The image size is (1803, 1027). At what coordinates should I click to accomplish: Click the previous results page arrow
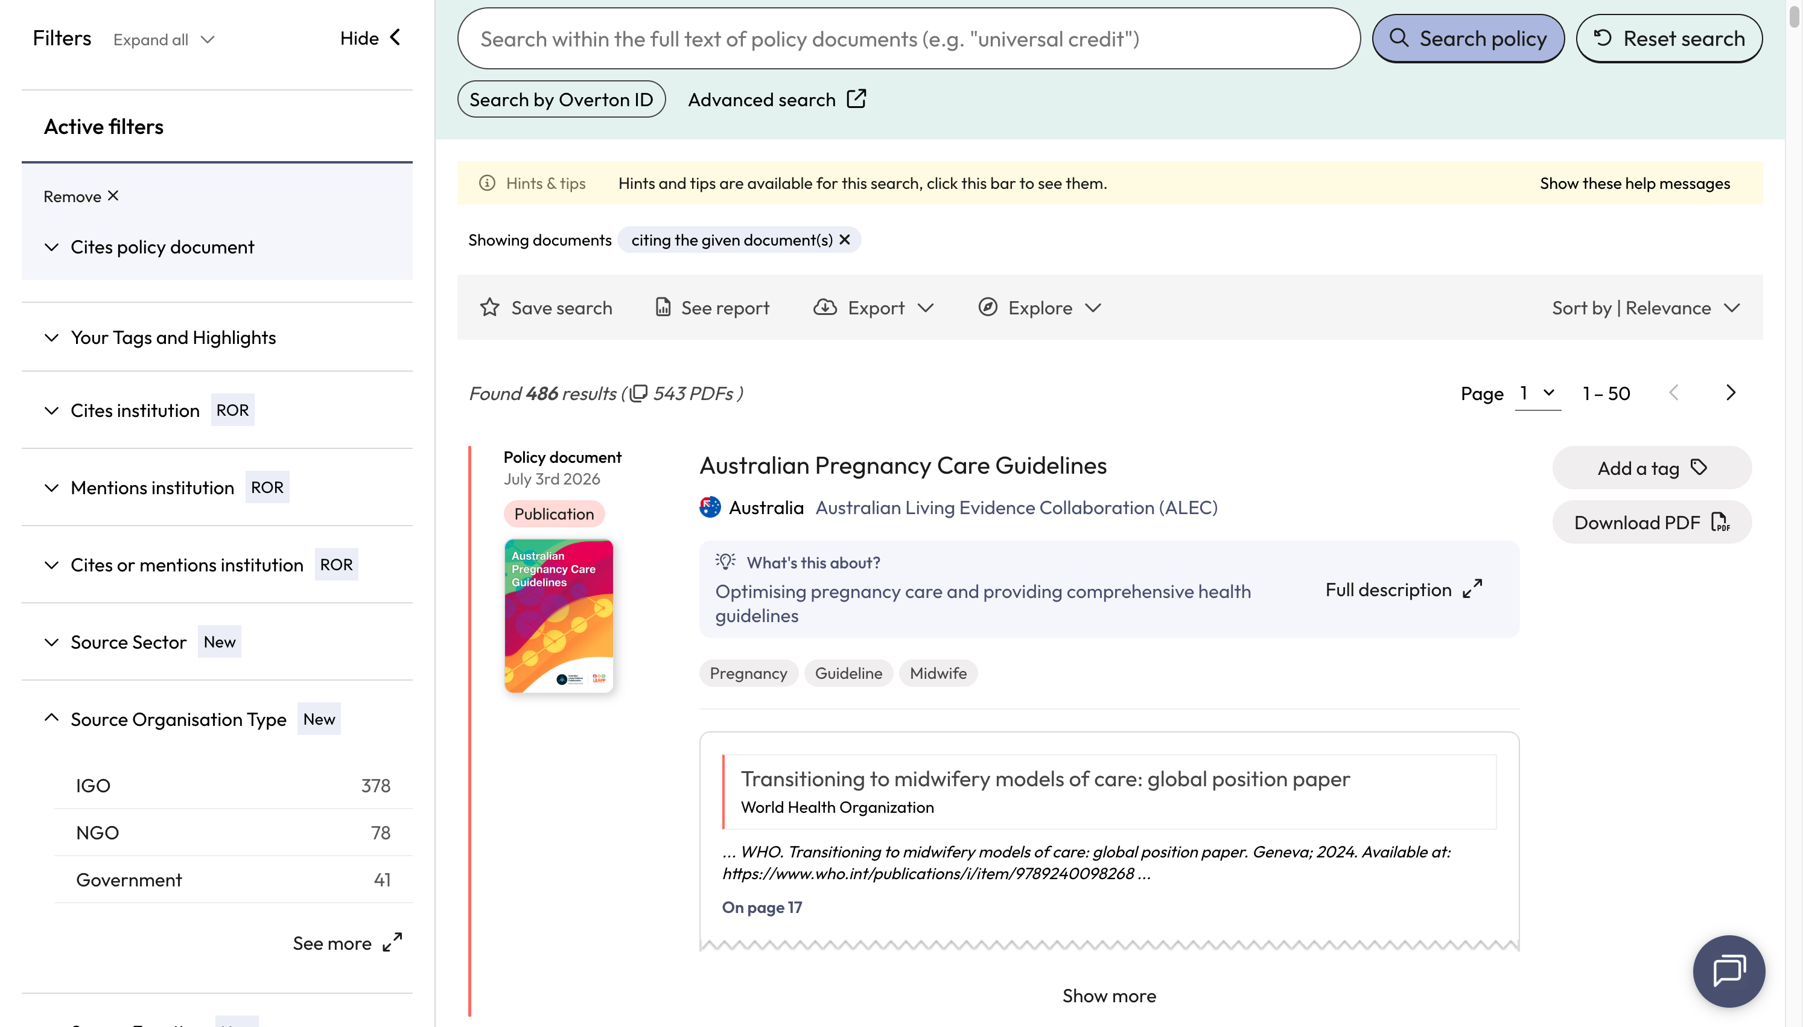click(x=1674, y=393)
